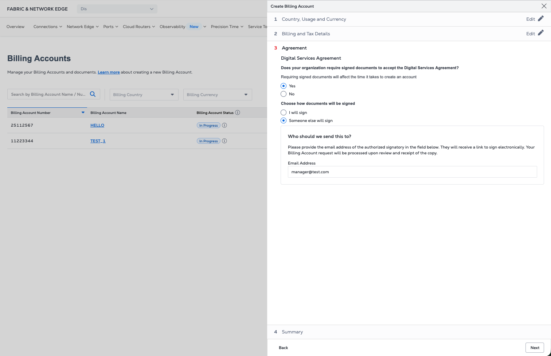Click the search magnifier icon
The height and width of the screenshot is (356, 551).
(x=93, y=94)
